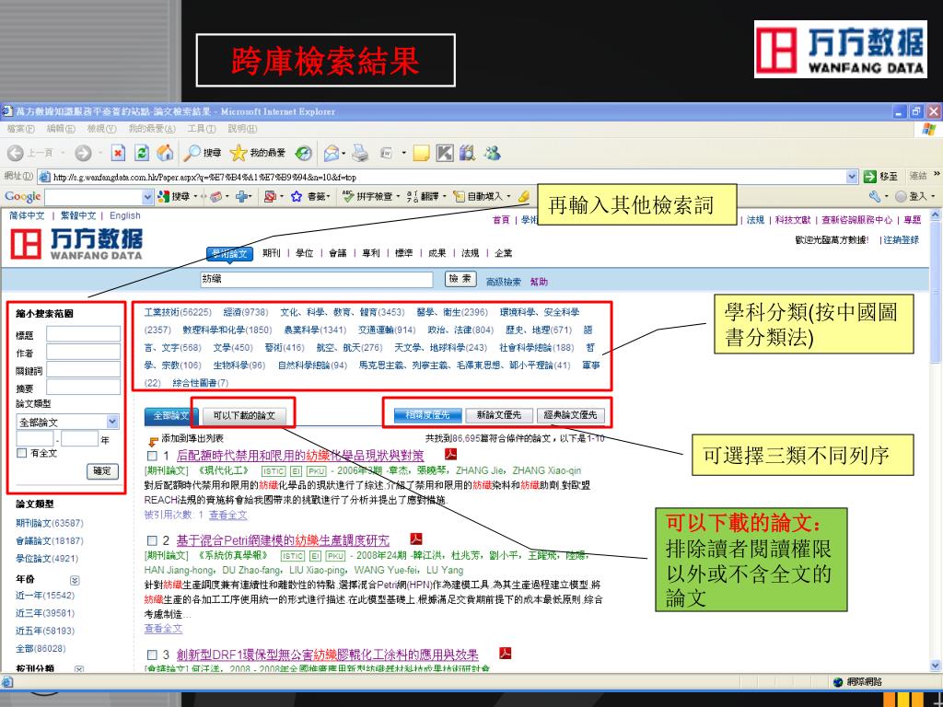The width and height of the screenshot is (943, 707).
Task: Sort by 經典論文優先
Action: coord(570,415)
